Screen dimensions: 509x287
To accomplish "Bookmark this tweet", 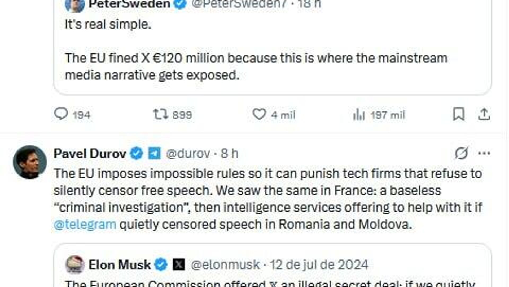I will tap(458, 114).
